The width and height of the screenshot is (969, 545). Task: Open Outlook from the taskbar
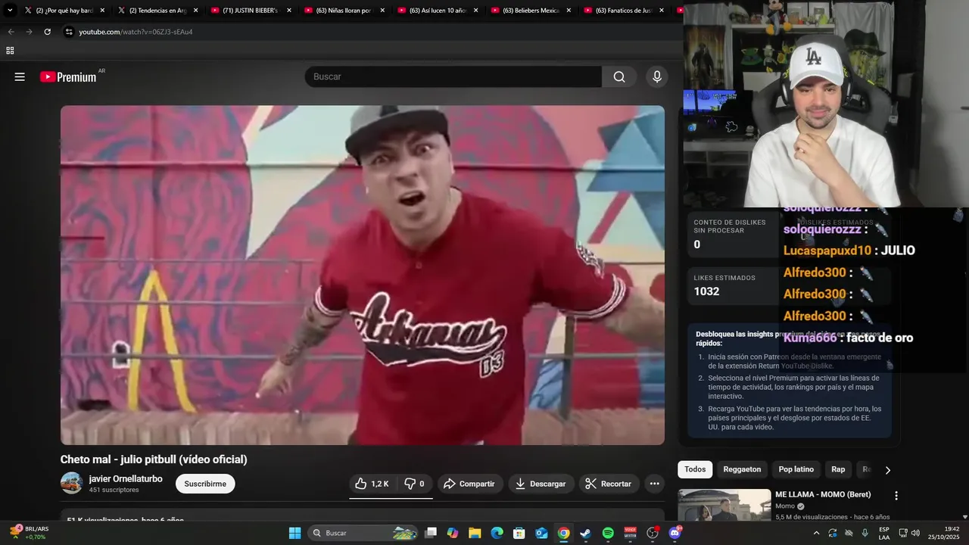point(541,533)
